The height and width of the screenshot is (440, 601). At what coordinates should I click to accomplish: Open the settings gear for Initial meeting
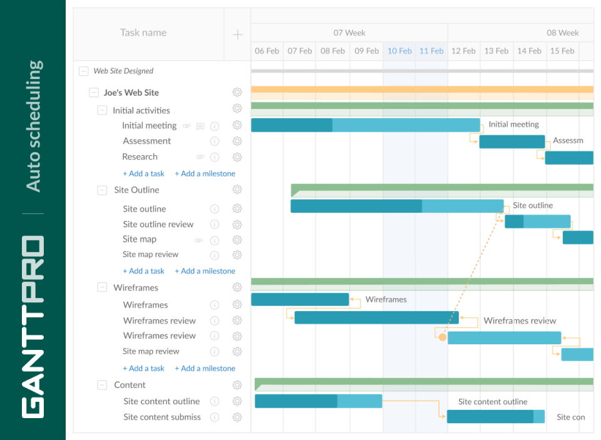pyautogui.click(x=237, y=125)
